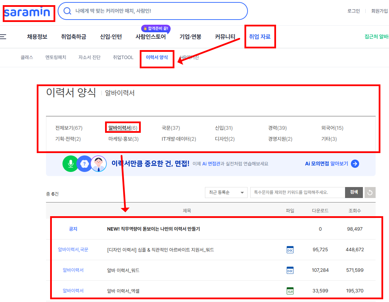Switch to 멘토링매치 sub-tab
Viewport: 389px width, 302px height.
coord(56,57)
